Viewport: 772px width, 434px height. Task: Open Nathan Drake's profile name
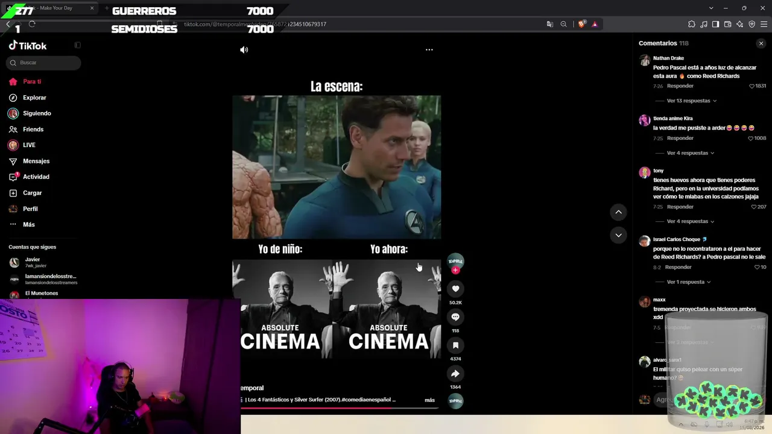point(668,58)
